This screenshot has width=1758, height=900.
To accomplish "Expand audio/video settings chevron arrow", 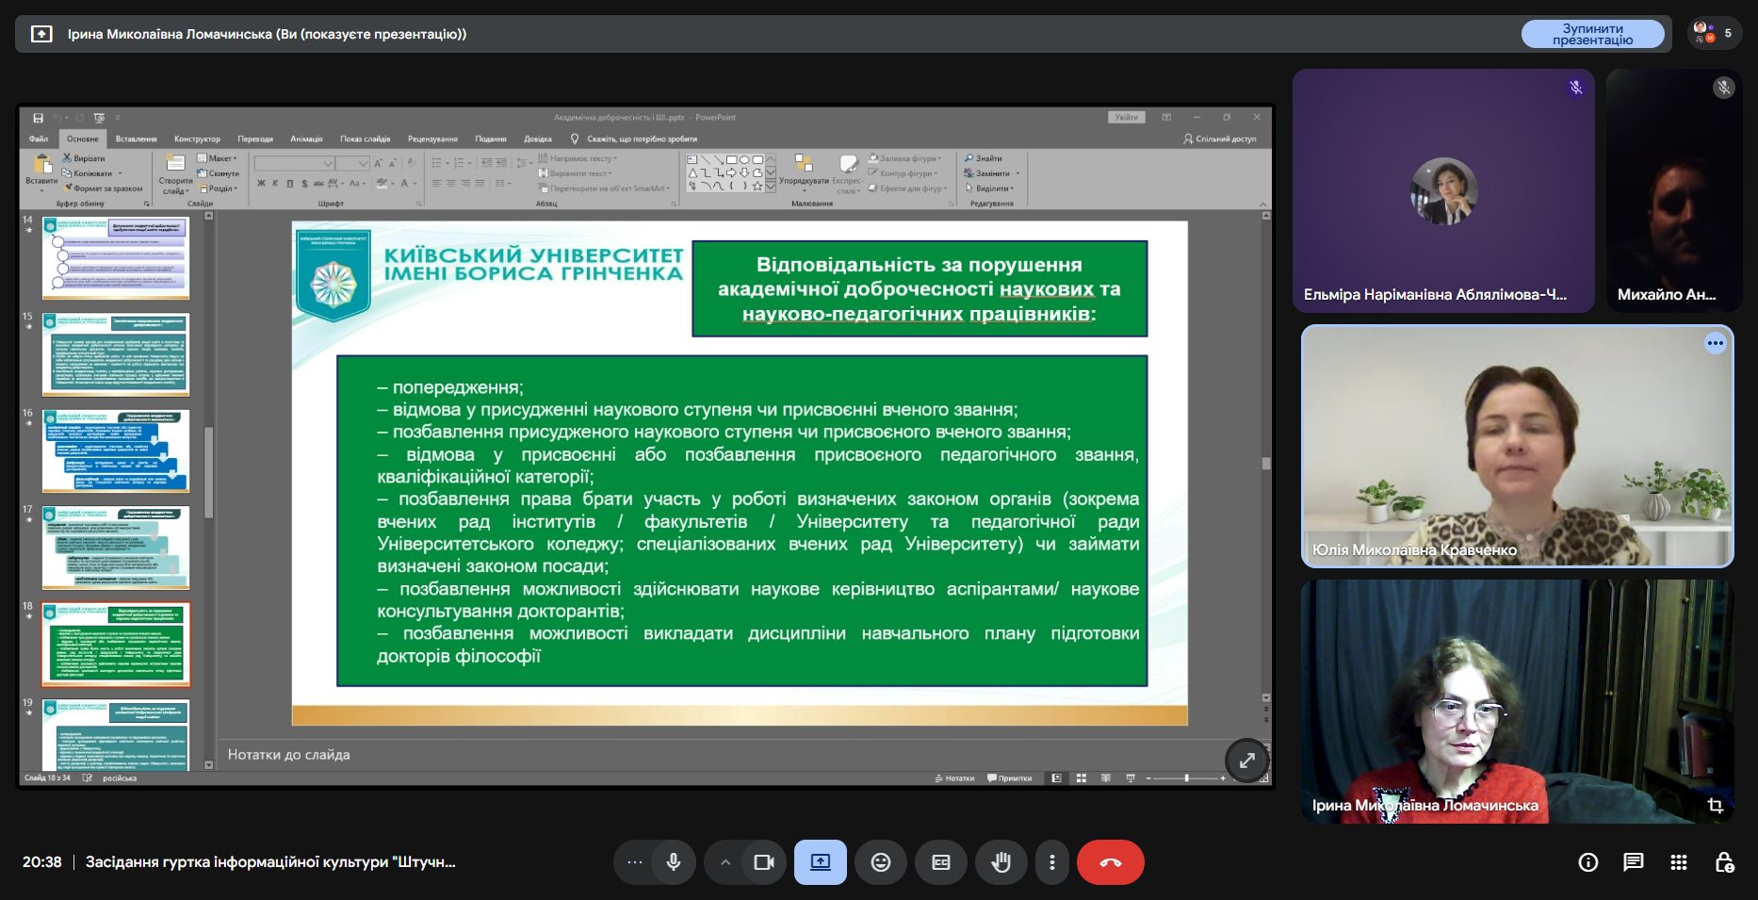I will click(724, 862).
